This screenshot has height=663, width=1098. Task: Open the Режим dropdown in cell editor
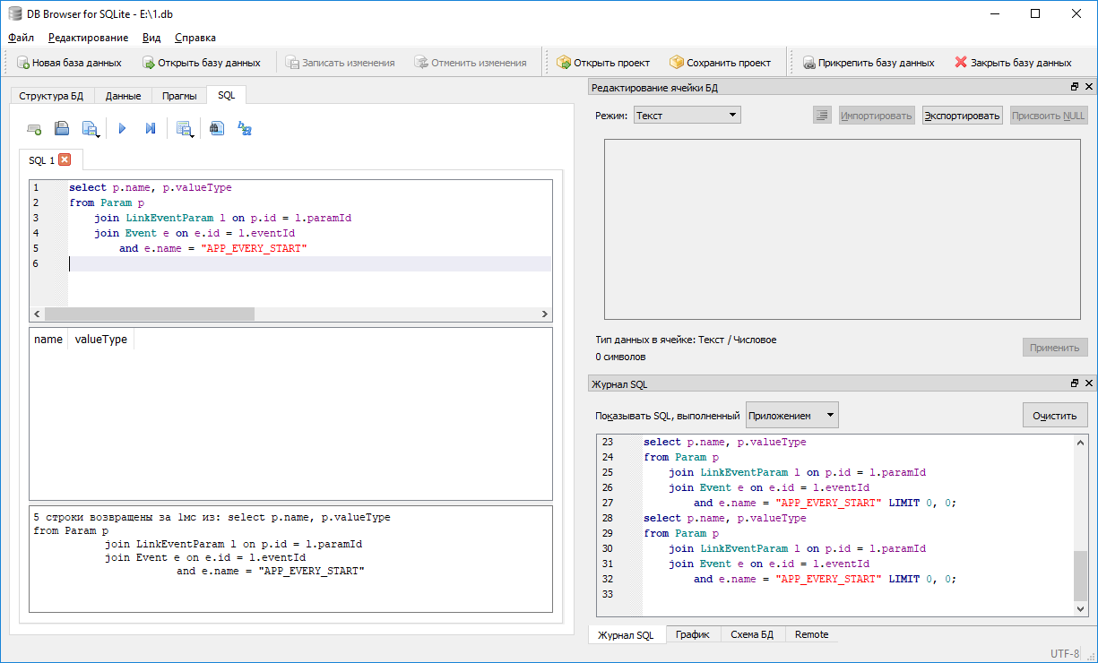733,115
